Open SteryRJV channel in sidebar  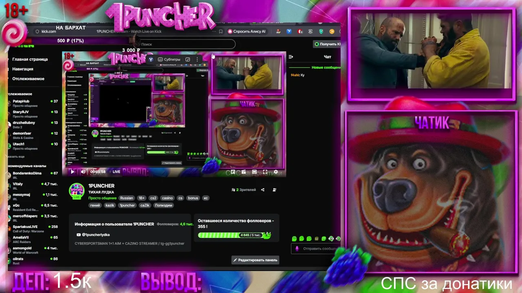[33, 114]
